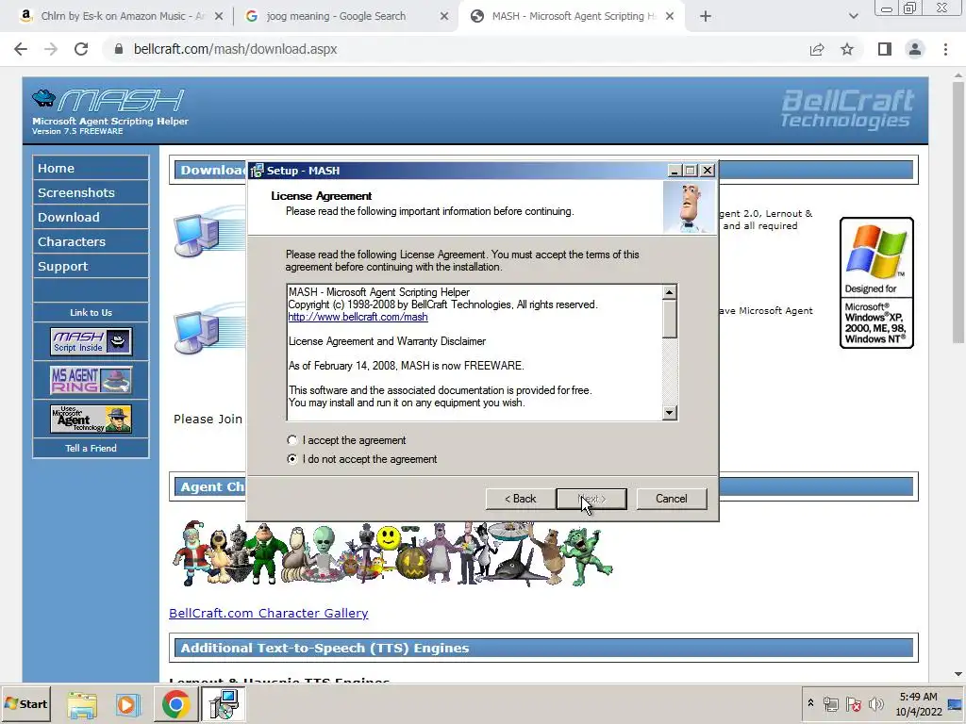The height and width of the screenshot is (724, 966).
Task: Click the license text scroll down arrow
Action: click(x=670, y=413)
